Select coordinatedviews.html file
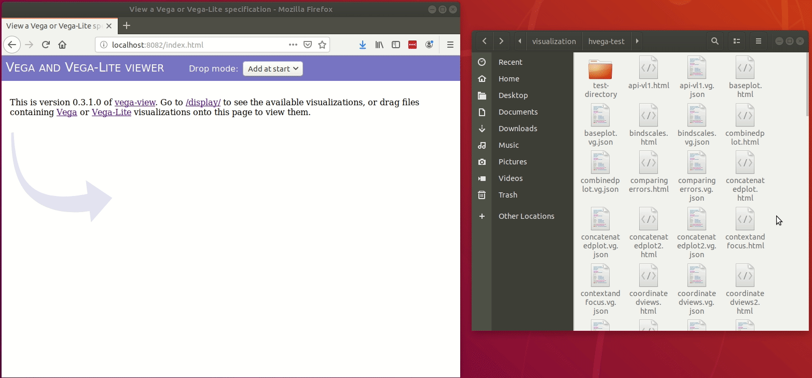The width and height of the screenshot is (812, 378). click(x=649, y=289)
